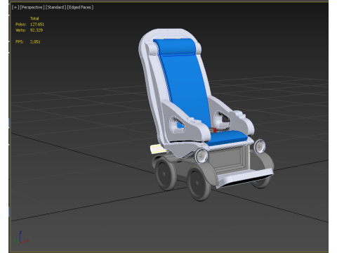Open the [+] viewport general menu
This screenshot has height=253, width=337.
coord(15,7)
